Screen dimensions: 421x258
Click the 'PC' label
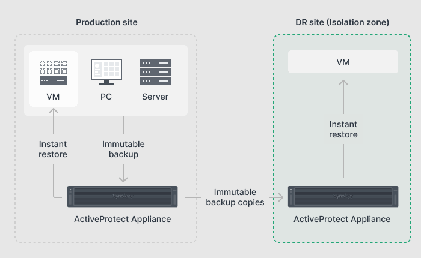[x=106, y=97]
